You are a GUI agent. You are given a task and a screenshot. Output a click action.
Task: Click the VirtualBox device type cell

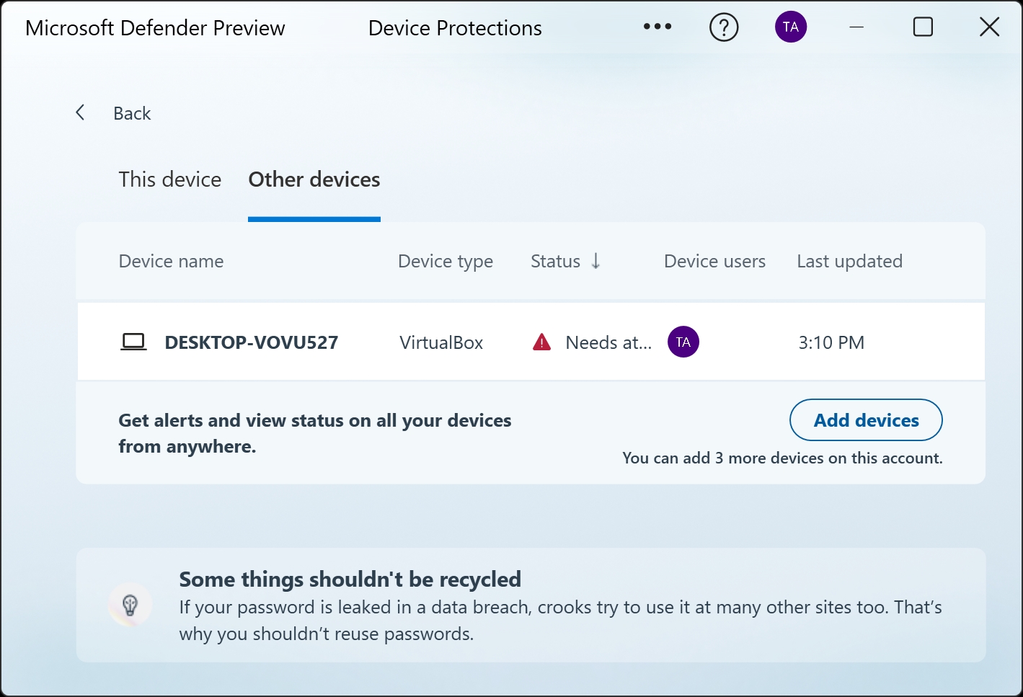(x=441, y=342)
